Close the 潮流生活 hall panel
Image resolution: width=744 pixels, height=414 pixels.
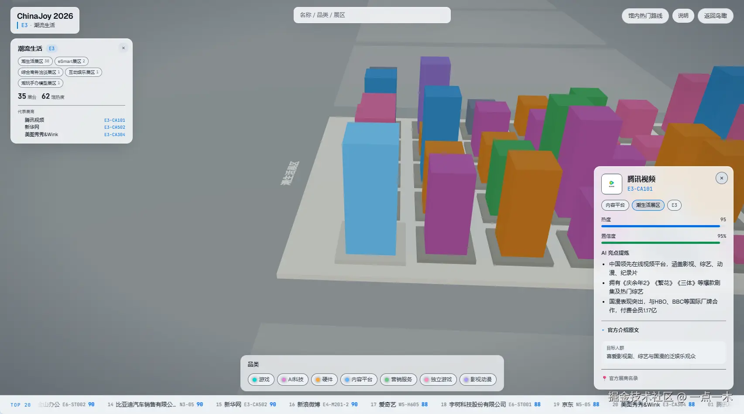coord(123,48)
